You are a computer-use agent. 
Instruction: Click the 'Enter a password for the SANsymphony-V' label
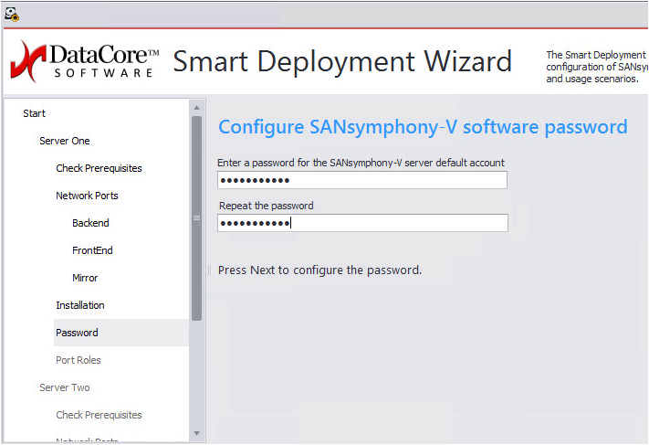click(361, 163)
